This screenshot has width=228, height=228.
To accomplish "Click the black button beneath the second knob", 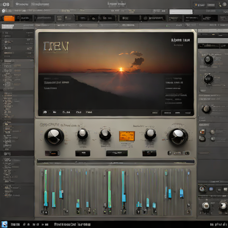I will coord(83,153).
